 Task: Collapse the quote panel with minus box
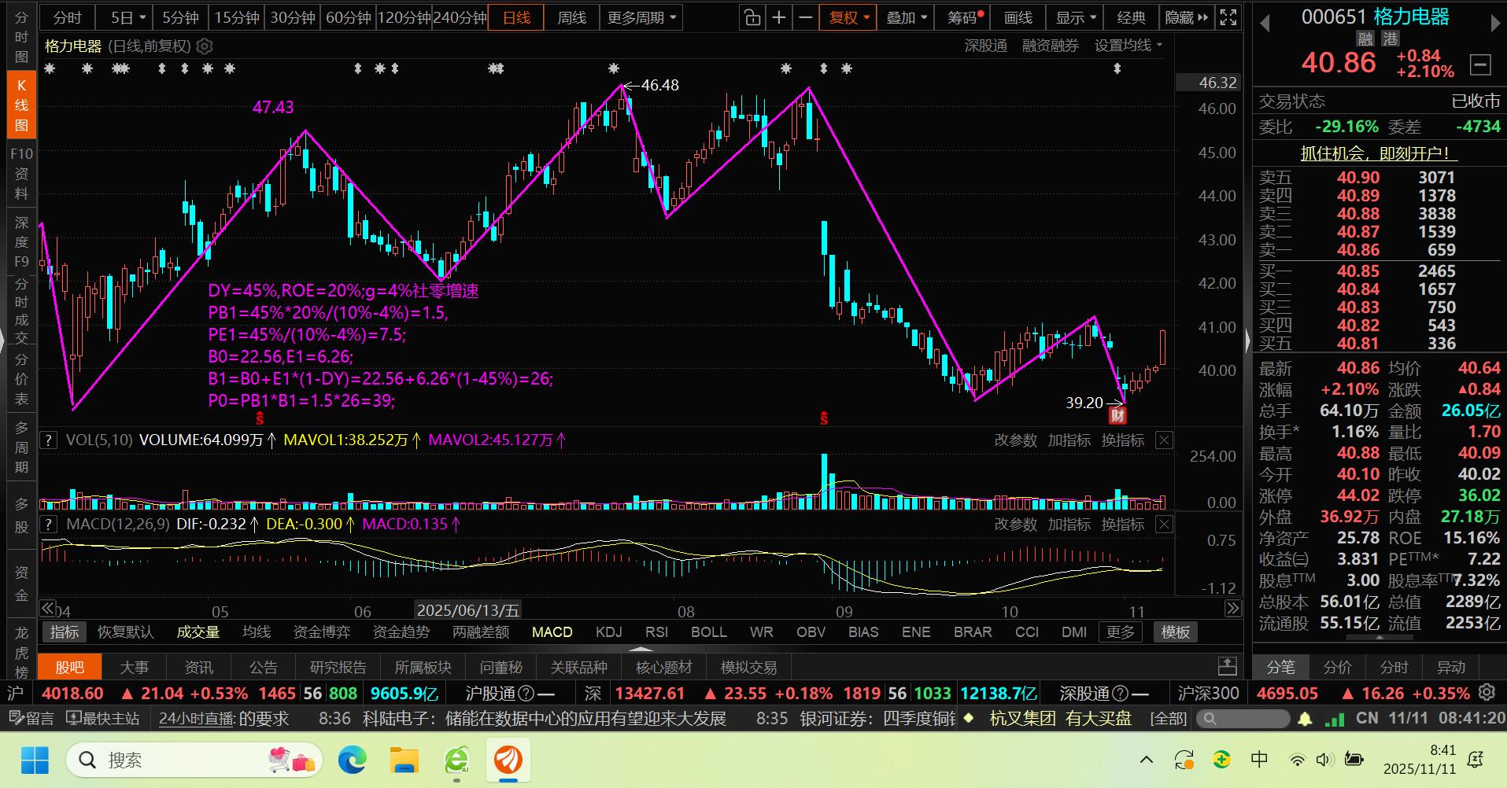(x=1480, y=64)
